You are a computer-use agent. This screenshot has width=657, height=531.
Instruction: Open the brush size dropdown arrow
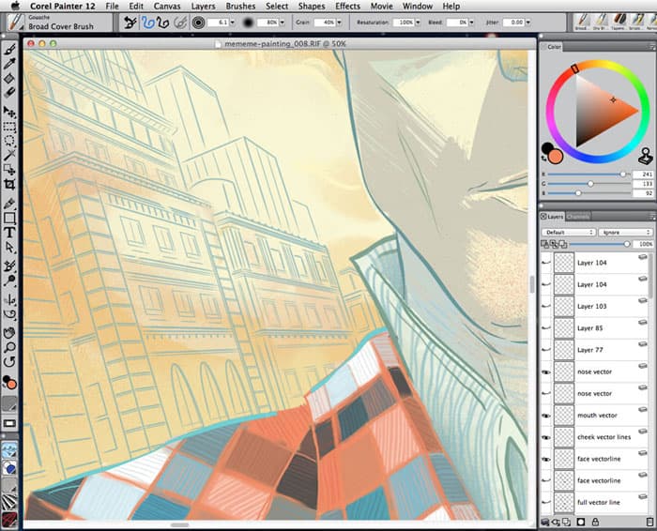pos(233,23)
